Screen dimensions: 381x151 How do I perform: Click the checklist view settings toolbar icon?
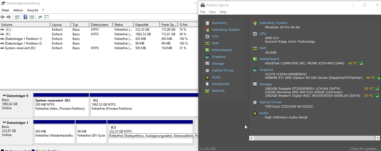click(46, 17)
